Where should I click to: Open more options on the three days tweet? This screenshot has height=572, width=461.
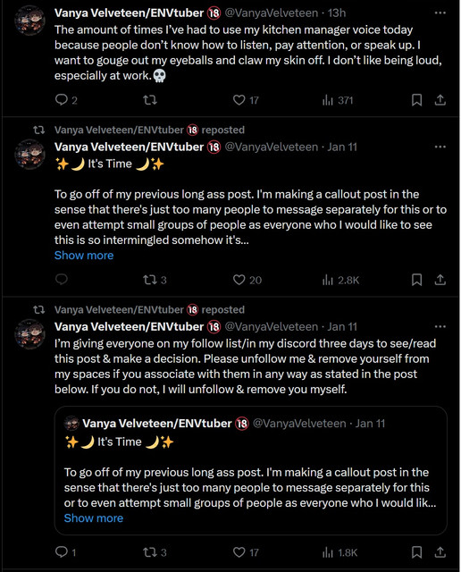click(440, 326)
